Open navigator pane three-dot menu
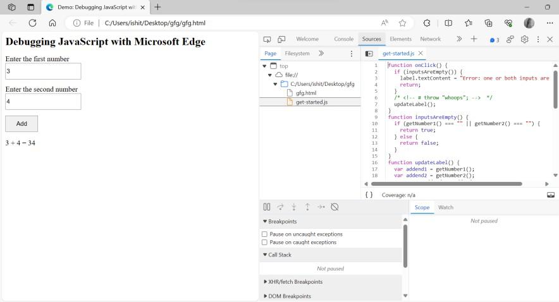Screen dimensions: 559x302 (352, 54)
